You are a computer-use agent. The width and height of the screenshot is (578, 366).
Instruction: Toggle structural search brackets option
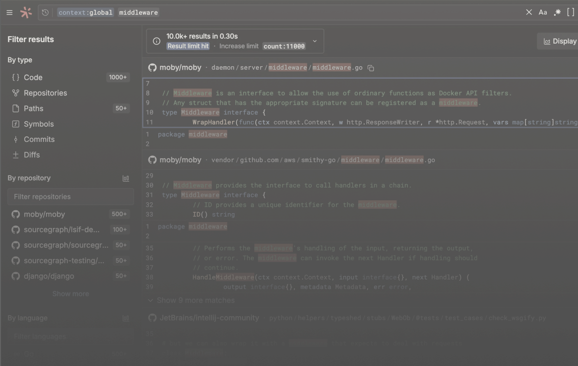tap(571, 12)
